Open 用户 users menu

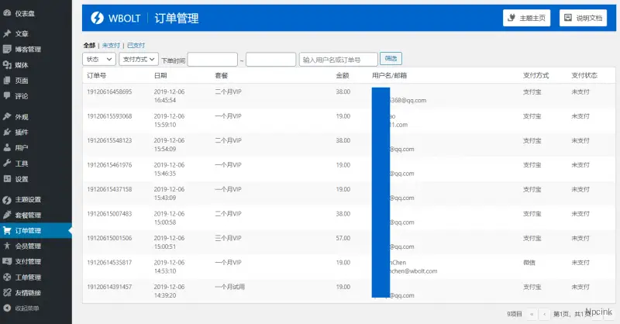(x=21, y=148)
